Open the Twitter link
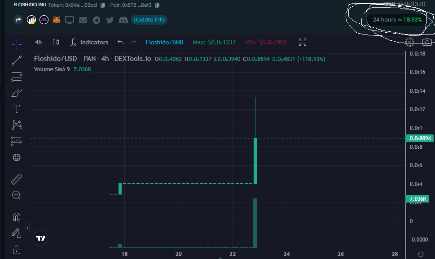 (110, 20)
